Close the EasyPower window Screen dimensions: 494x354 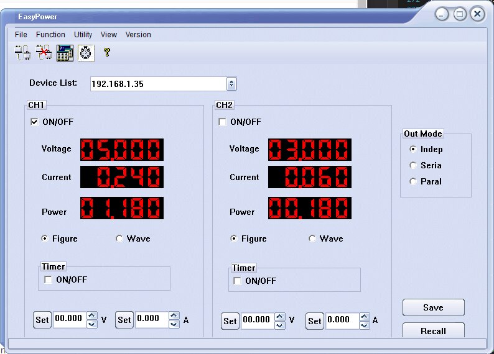[x=478, y=14]
